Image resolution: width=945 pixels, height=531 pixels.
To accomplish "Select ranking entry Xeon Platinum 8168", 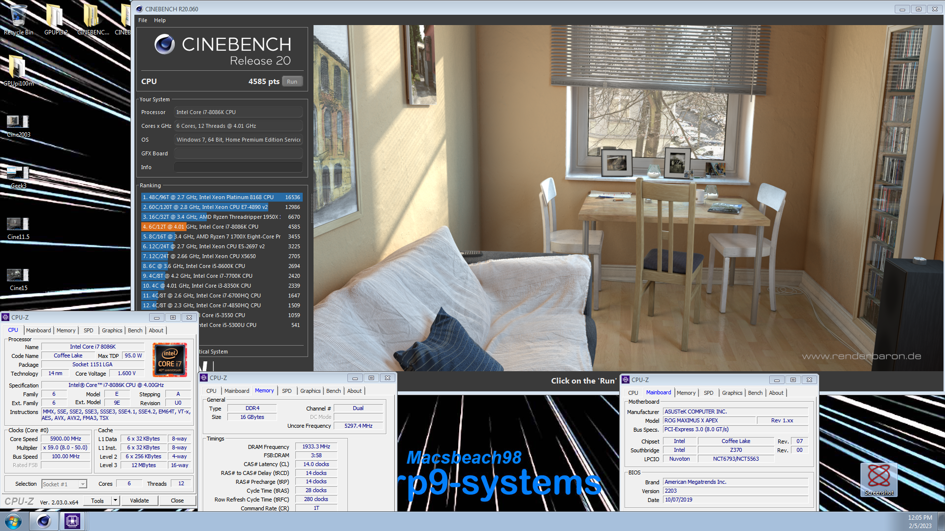I will coord(221,197).
